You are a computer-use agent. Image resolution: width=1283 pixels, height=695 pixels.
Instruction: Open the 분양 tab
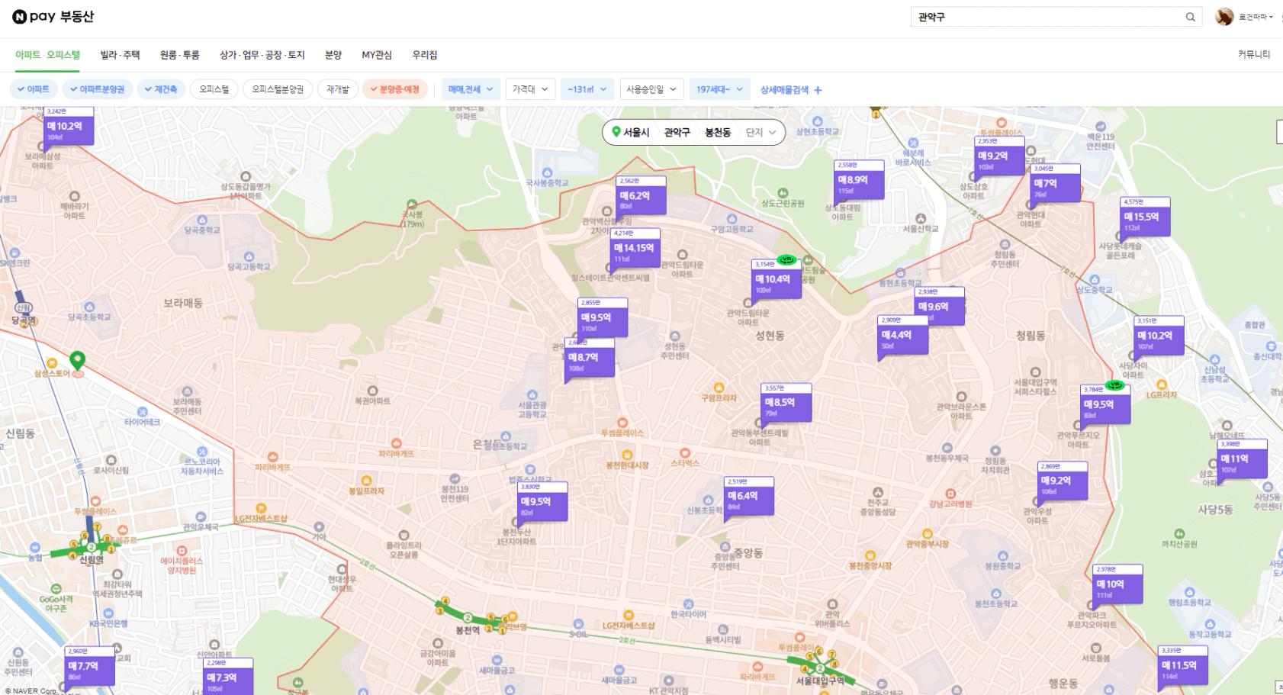(x=333, y=55)
